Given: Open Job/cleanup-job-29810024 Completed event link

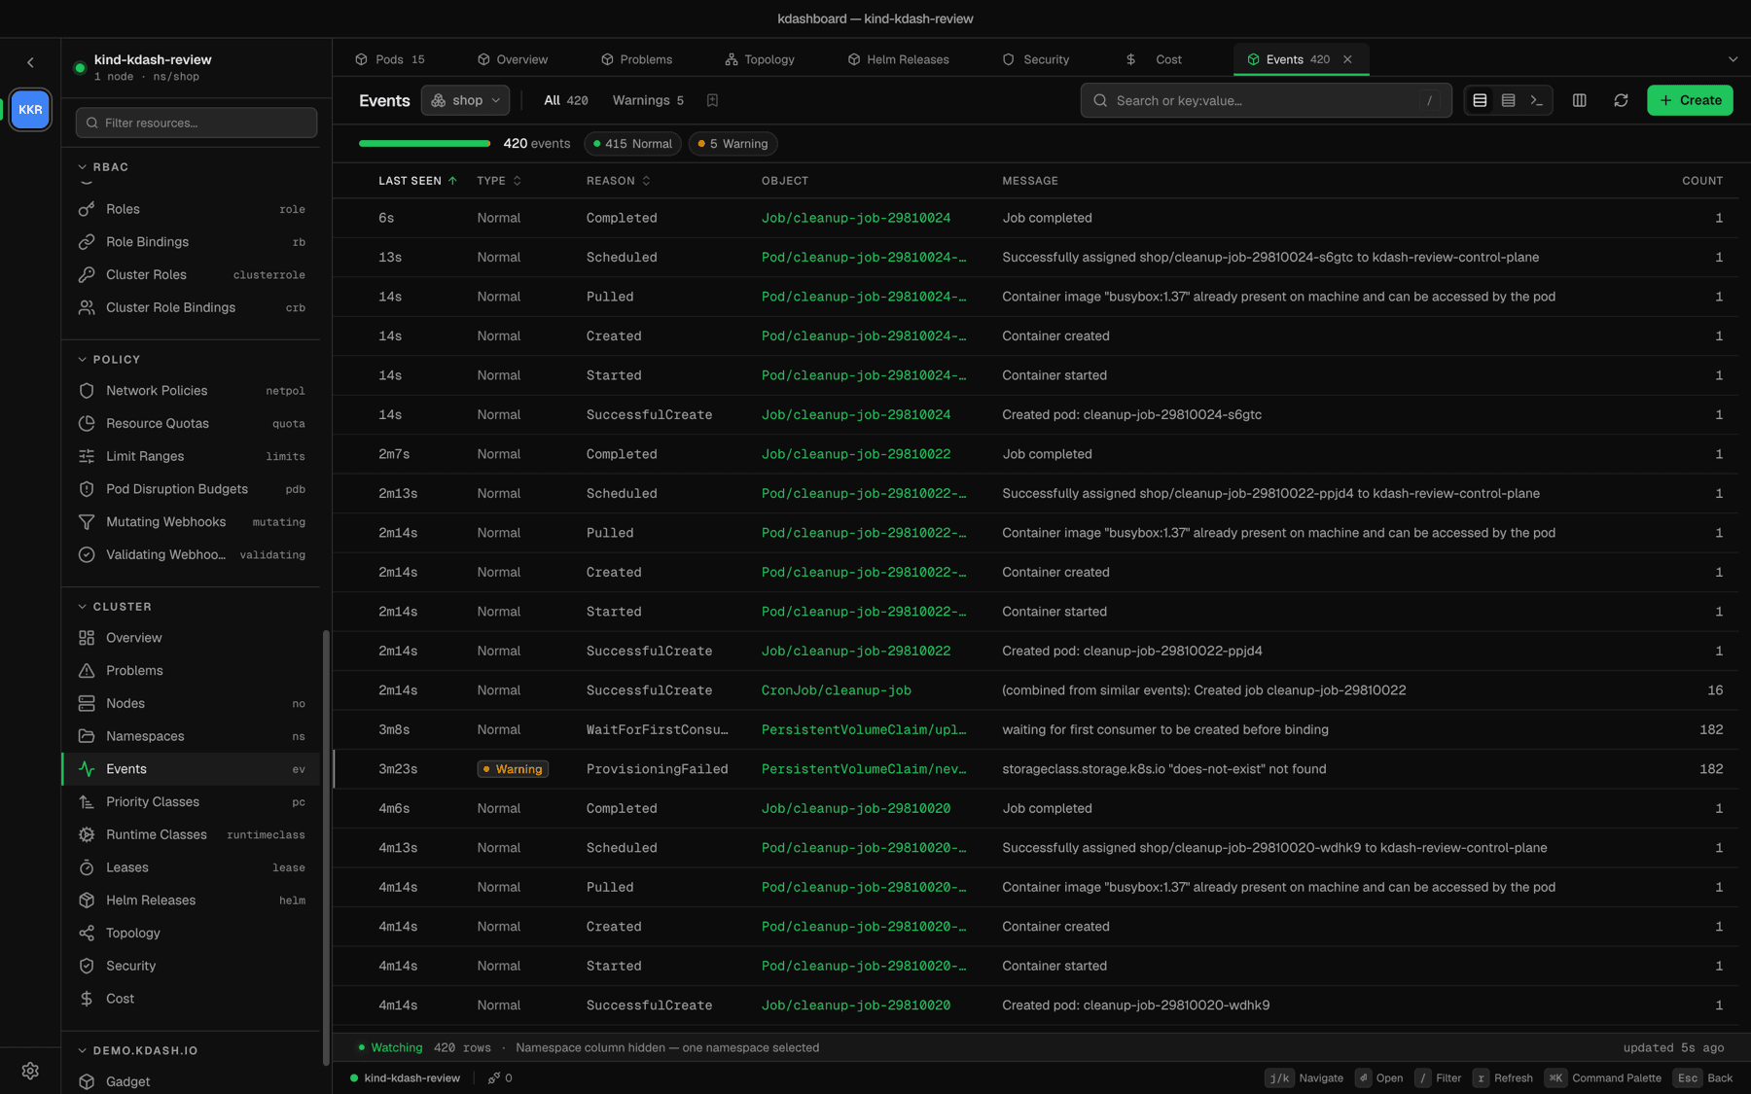Looking at the screenshot, I should point(856,218).
